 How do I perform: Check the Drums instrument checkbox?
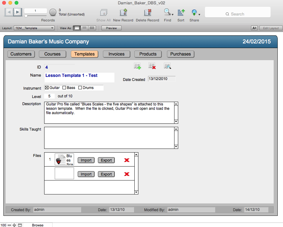pos(80,88)
